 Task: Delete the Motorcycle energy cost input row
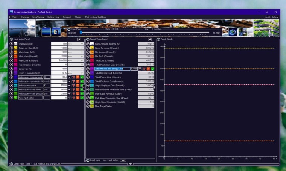(x=73, y=77)
